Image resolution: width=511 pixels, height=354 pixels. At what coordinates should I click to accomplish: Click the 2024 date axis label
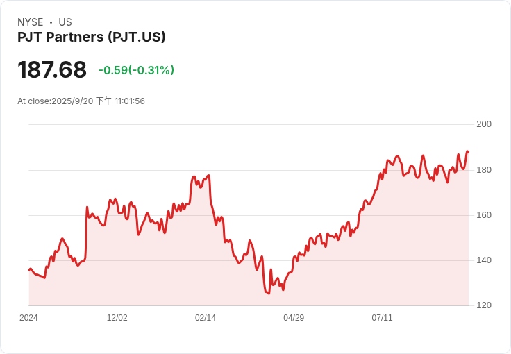(28, 318)
